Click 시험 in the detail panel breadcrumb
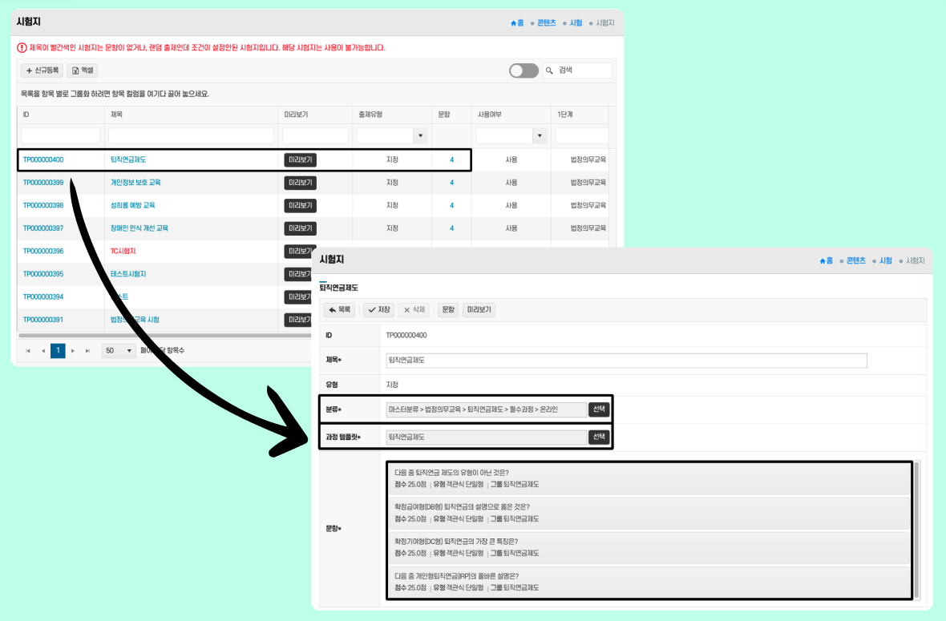Screen dimensions: 946x621 point(886,260)
